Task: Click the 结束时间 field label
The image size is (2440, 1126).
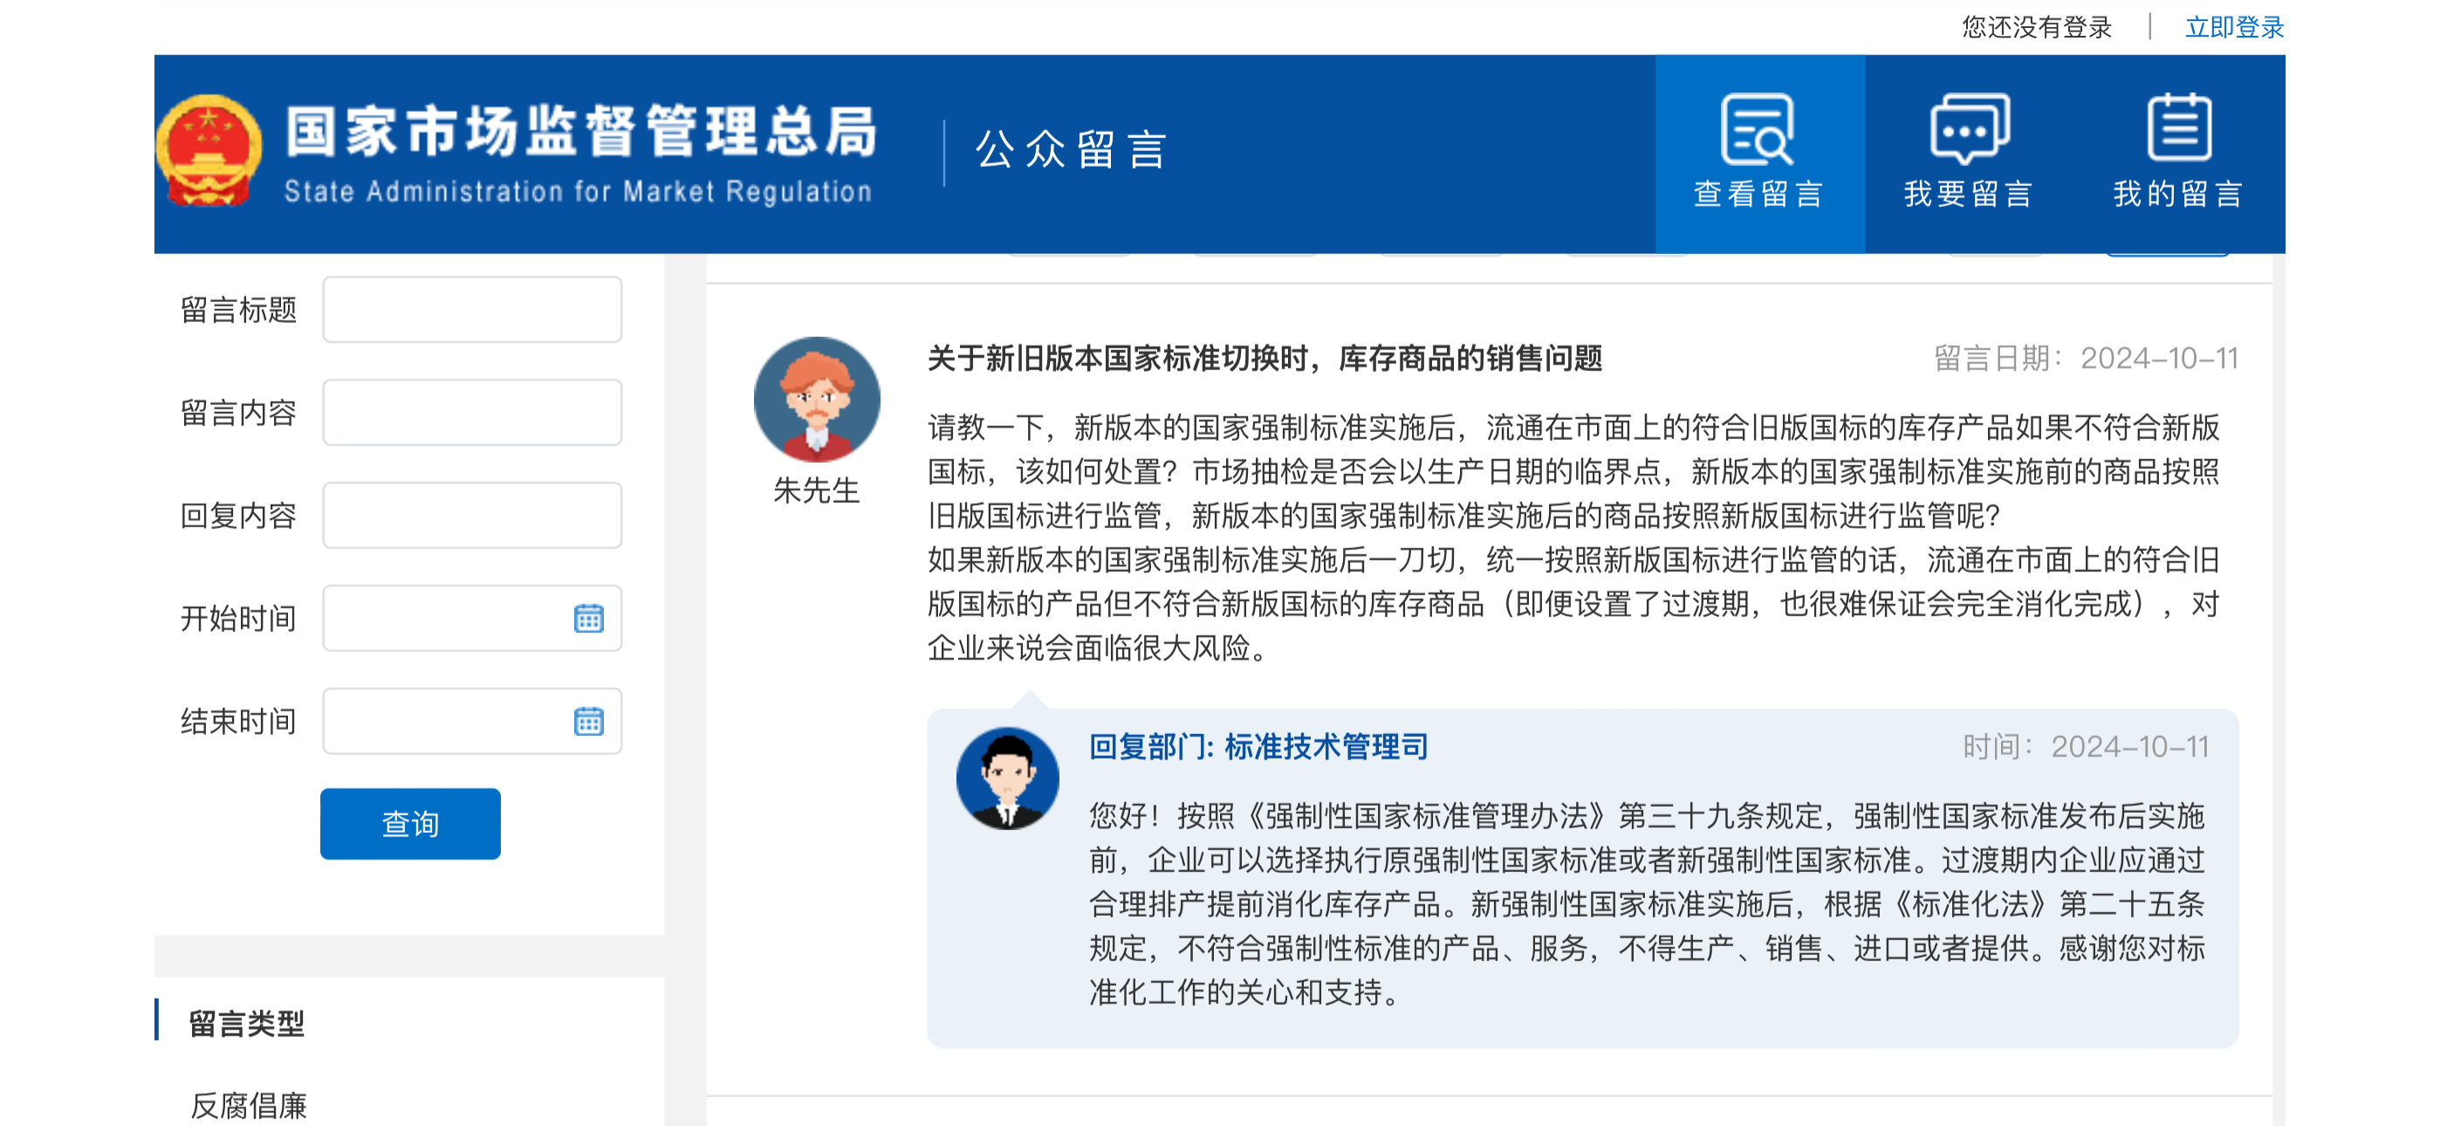Action: tap(239, 721)
